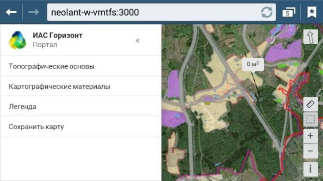Reload the page using the refresh icon

pyautogui.click(x=267, y=12)
